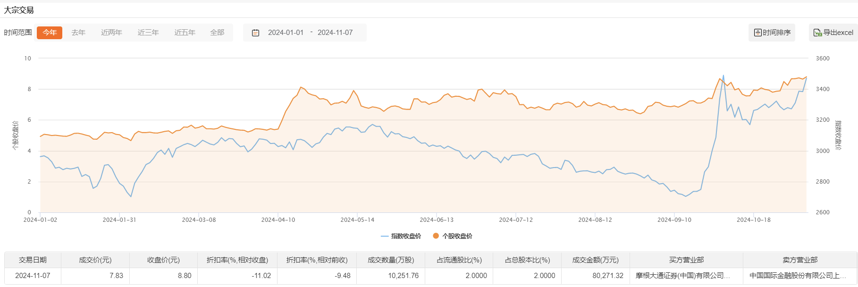Switch to the 去年 time range
The image size is (858, 287).
point(78,33)
